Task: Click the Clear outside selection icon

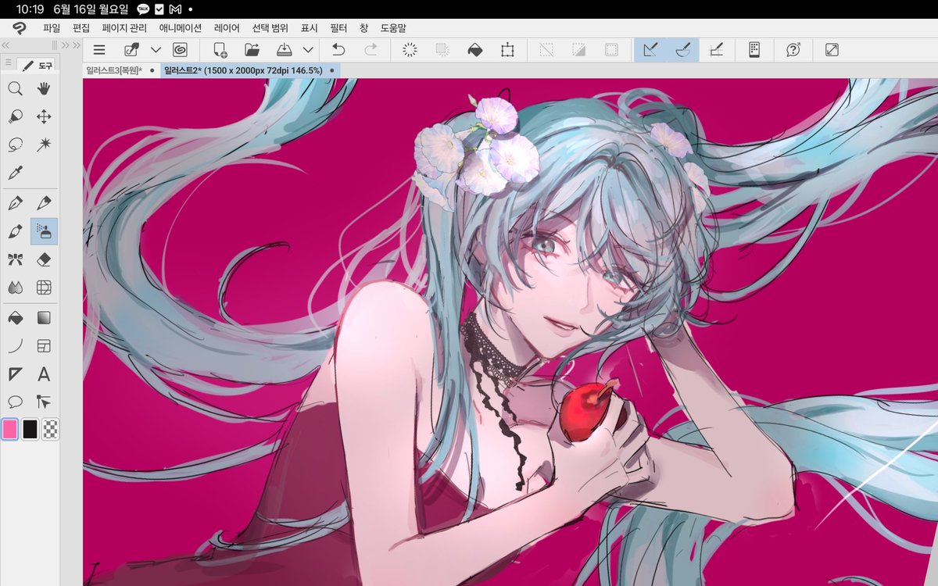Action: pyautogui.click(x=442, y=50)
